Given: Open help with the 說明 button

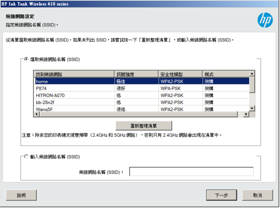Looking at the screenshot, I should 21,195.
